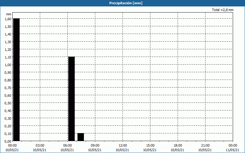The image size is (245, 153).
Task: Click the 1,50 y-axis value
Action: point(8,27)
